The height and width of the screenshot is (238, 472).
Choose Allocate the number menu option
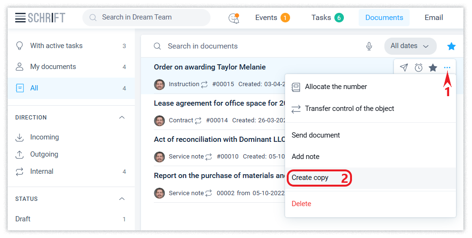(x=335, y=87)
